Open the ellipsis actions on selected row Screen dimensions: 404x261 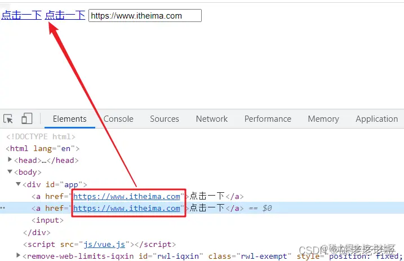[x=3, y=207]
